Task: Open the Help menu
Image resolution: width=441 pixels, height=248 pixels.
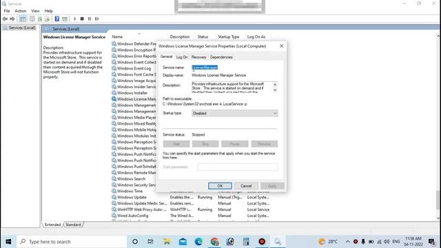Action: click(x=48, y=11)
